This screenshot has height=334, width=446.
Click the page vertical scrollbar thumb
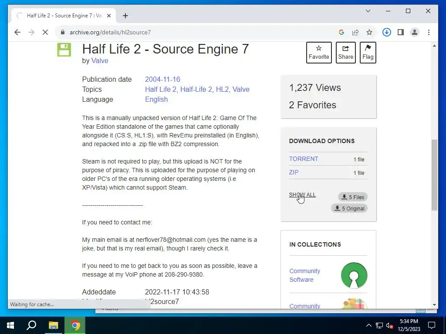point(434,175)
